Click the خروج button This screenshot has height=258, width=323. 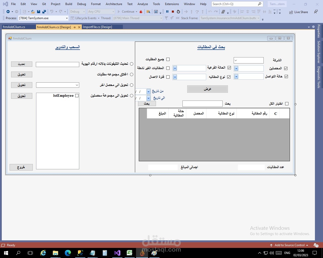click(21, 167)
